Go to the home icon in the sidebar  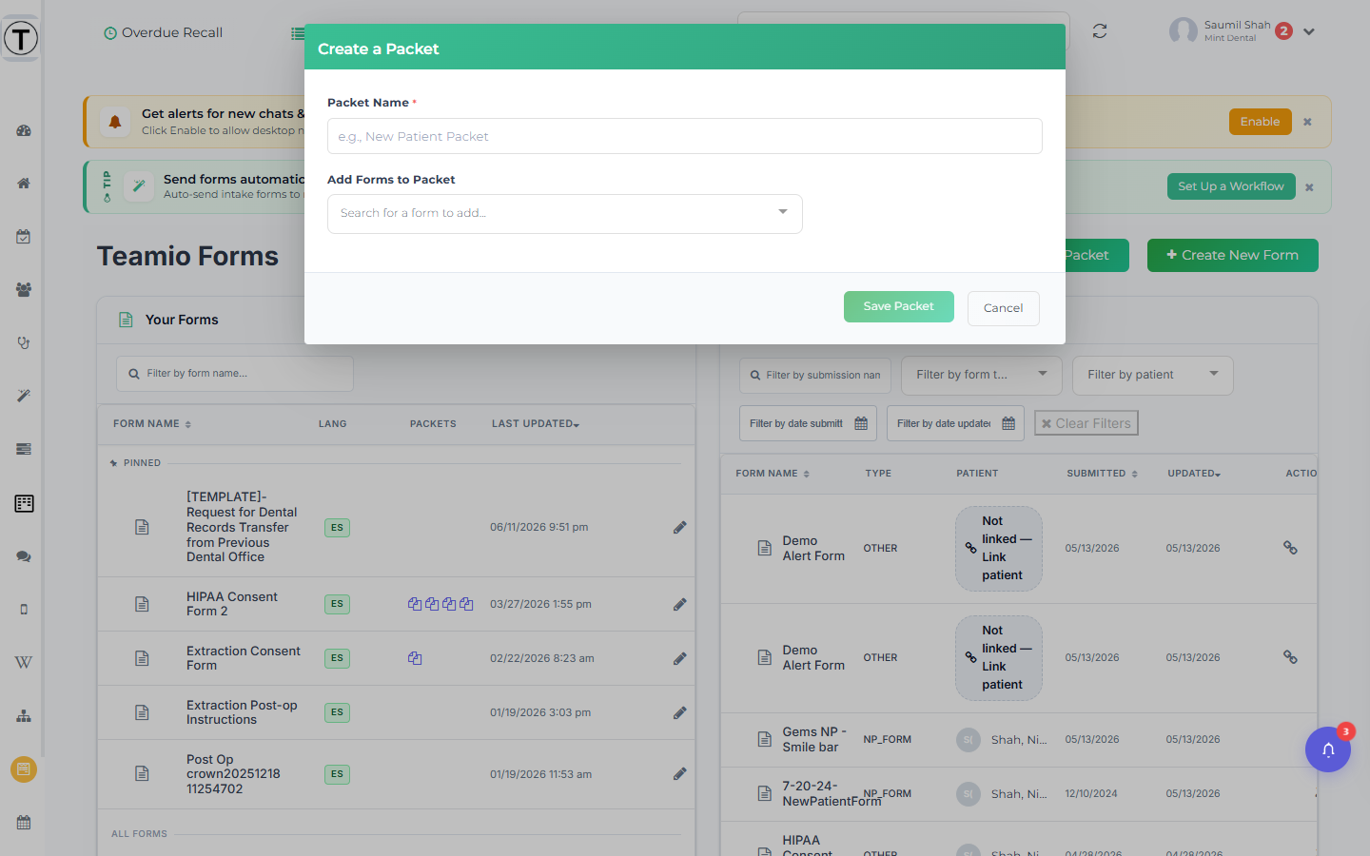tap(24, 183)
